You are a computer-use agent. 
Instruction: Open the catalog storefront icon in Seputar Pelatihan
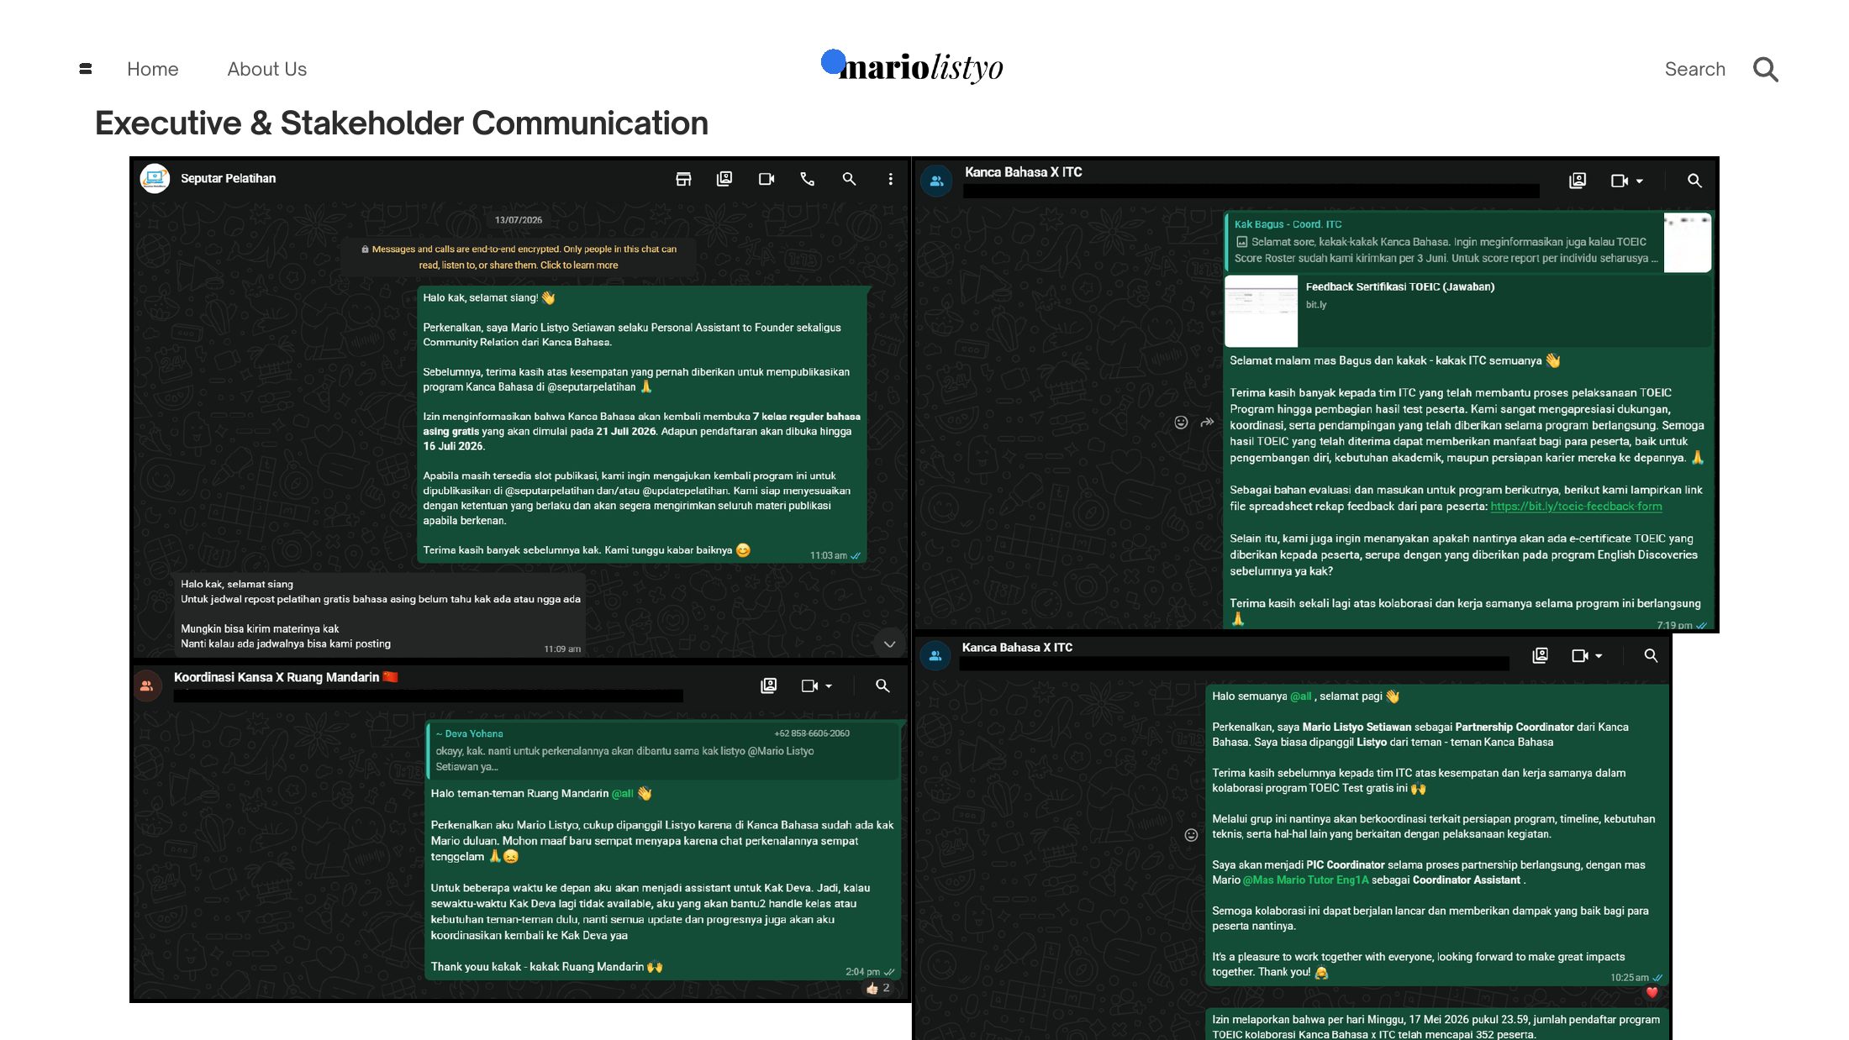pos(683,179)
